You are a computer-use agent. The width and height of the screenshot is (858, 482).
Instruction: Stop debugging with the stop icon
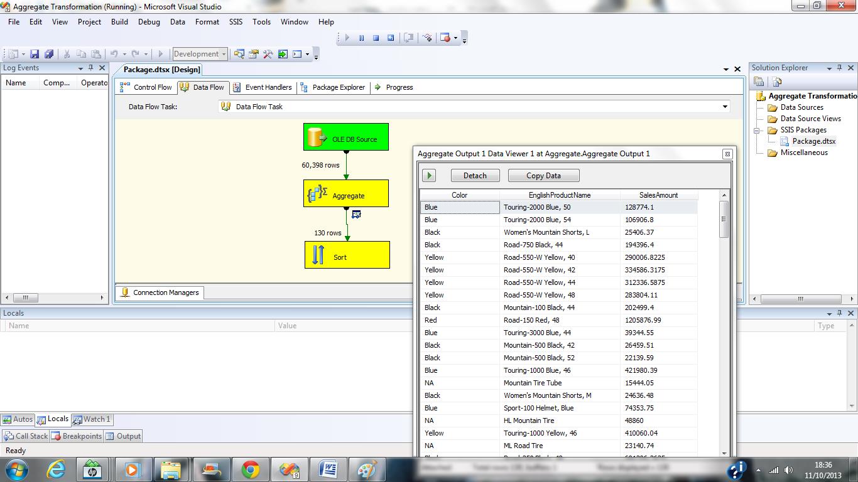tap(376, 38)
